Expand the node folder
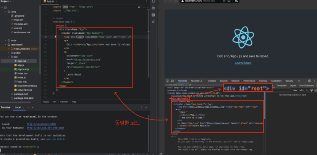 [5, 40]
